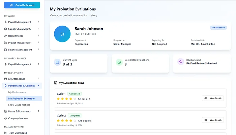Click the Supply Chain Mgmt. box icon
236x135 pixels.
coord(5,29)
